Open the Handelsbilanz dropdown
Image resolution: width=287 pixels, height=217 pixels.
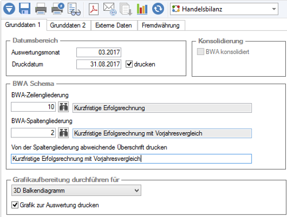tap(224, 9)
